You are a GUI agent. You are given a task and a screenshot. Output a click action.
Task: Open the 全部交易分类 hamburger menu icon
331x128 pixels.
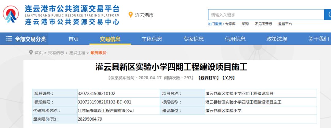click(9, 39)
